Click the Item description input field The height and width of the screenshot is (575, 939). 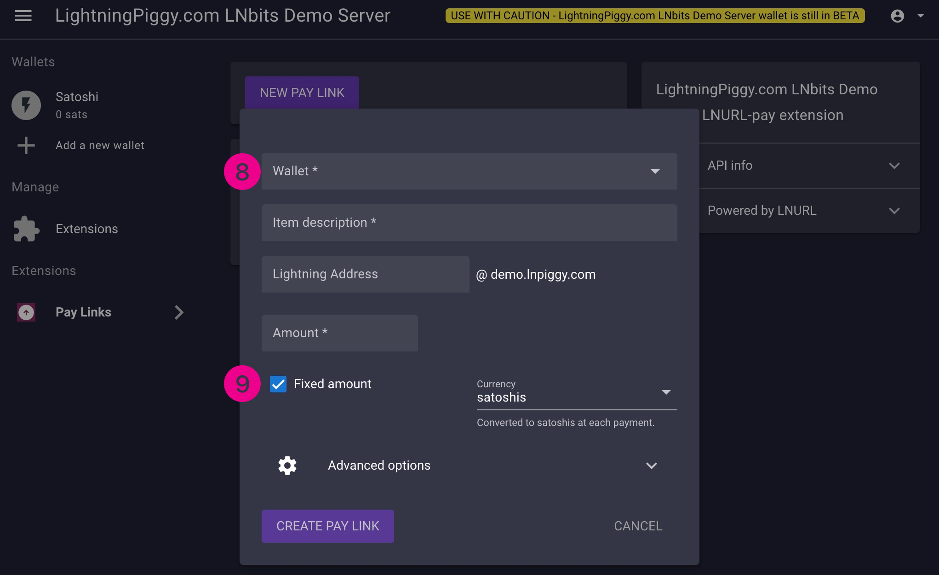(469, 223)
